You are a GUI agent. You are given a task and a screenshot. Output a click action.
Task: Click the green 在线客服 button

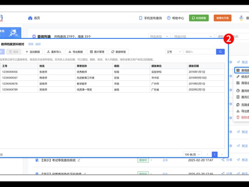tap(199, 18)
